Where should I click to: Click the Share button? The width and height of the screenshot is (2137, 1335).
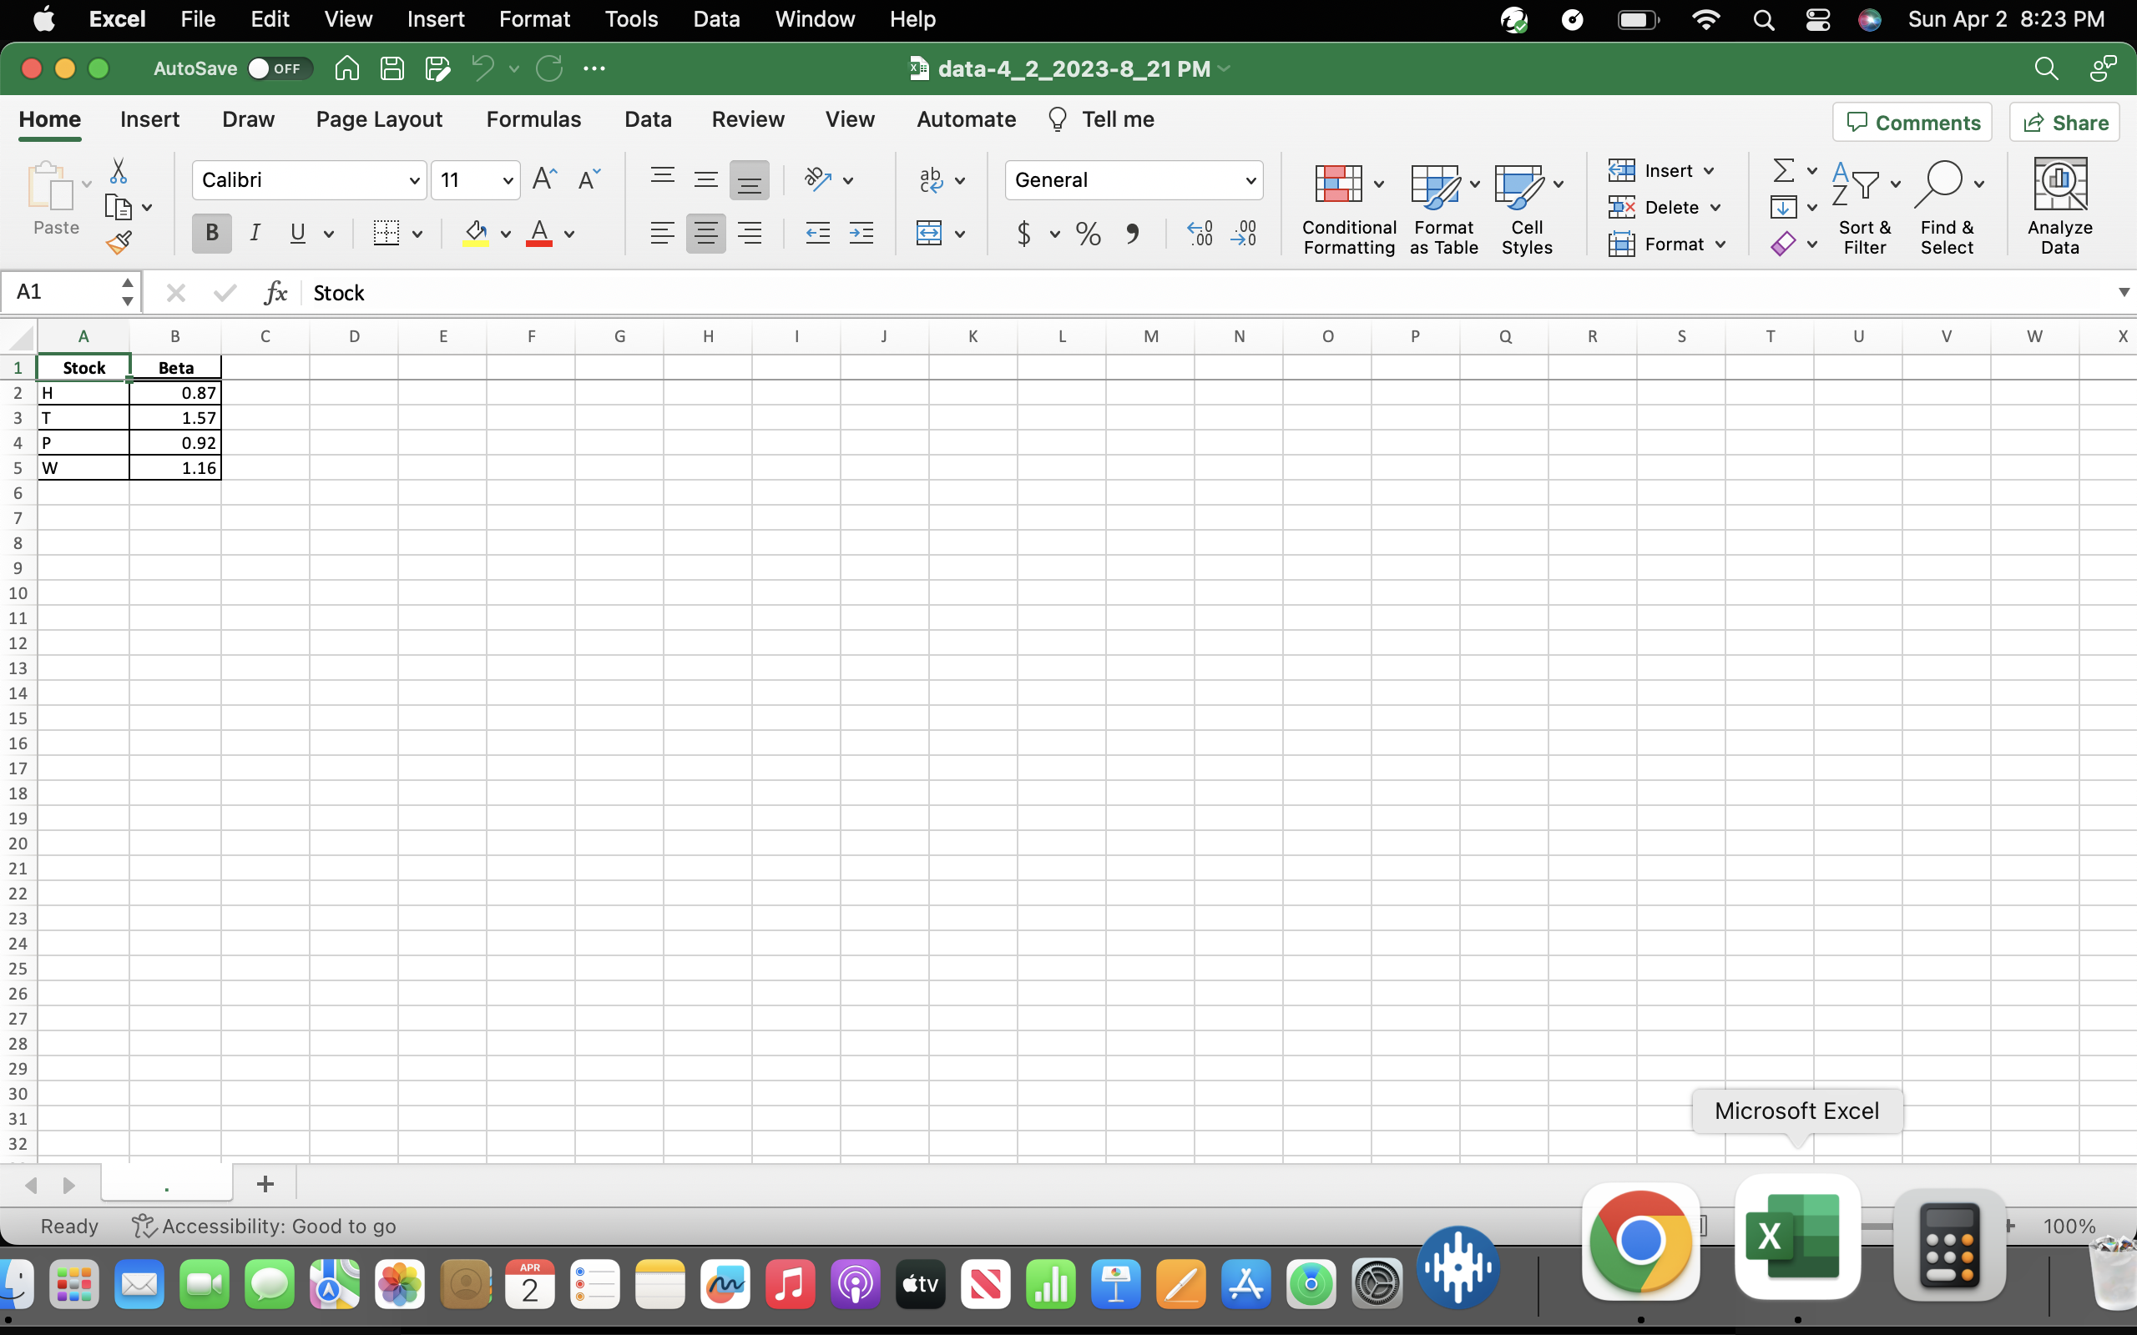point(2064,122)
